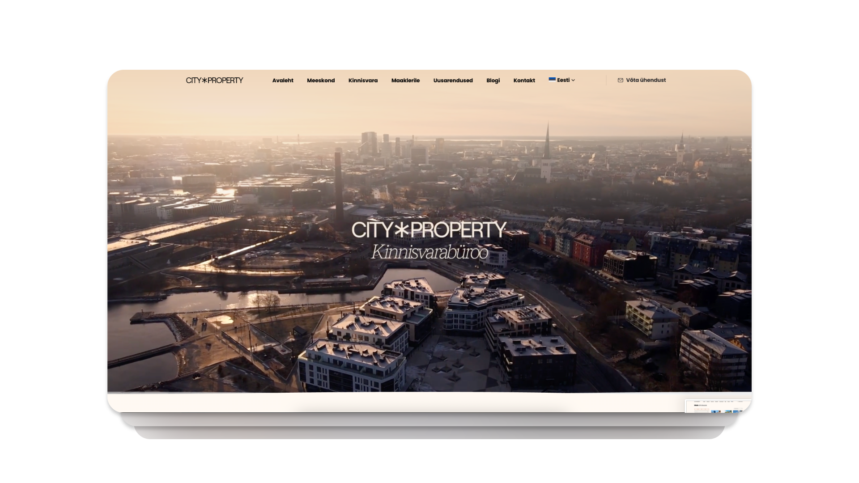
Task: Open the Meeskond page
Action: coord(321,80)
